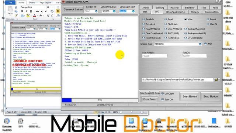This screenshot has height=133, width=236.
Task: Toggle the Scan Del checkbox
Action: pos(163,99)
